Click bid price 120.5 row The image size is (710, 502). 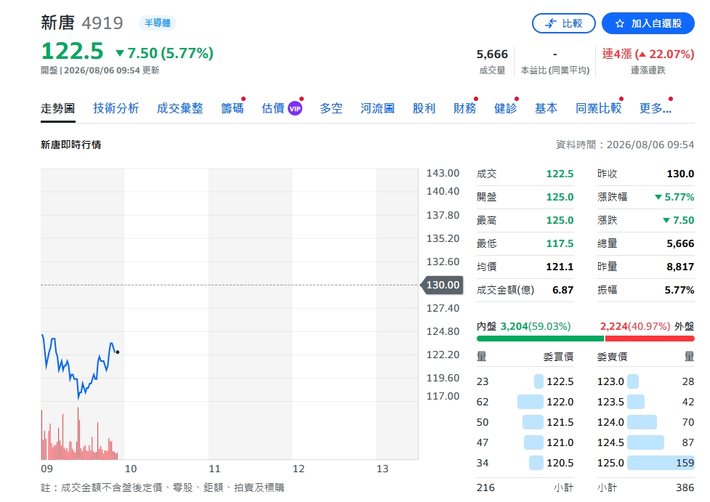point(525,463)
